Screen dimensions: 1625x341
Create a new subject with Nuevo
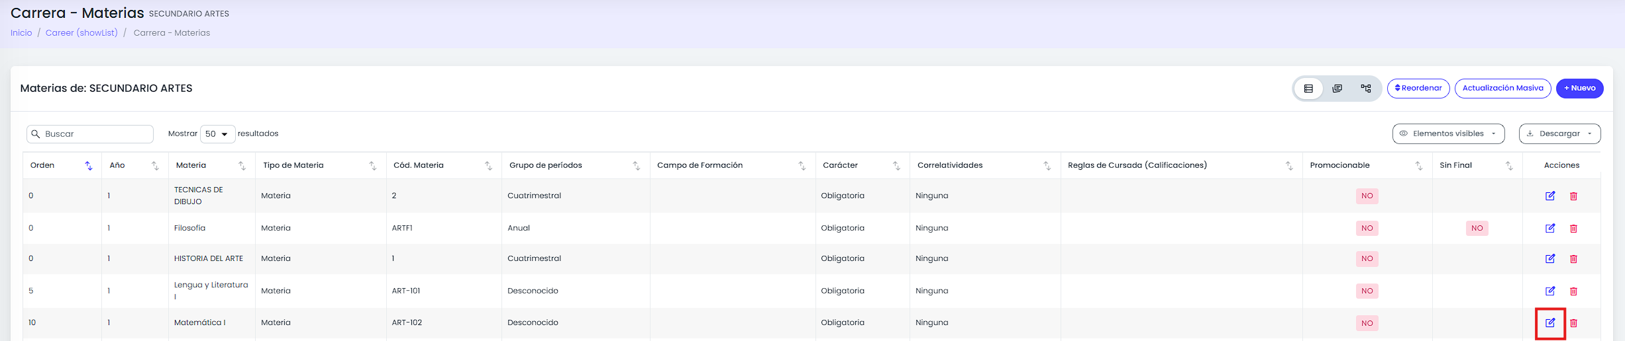click(x=1579, y=88)
